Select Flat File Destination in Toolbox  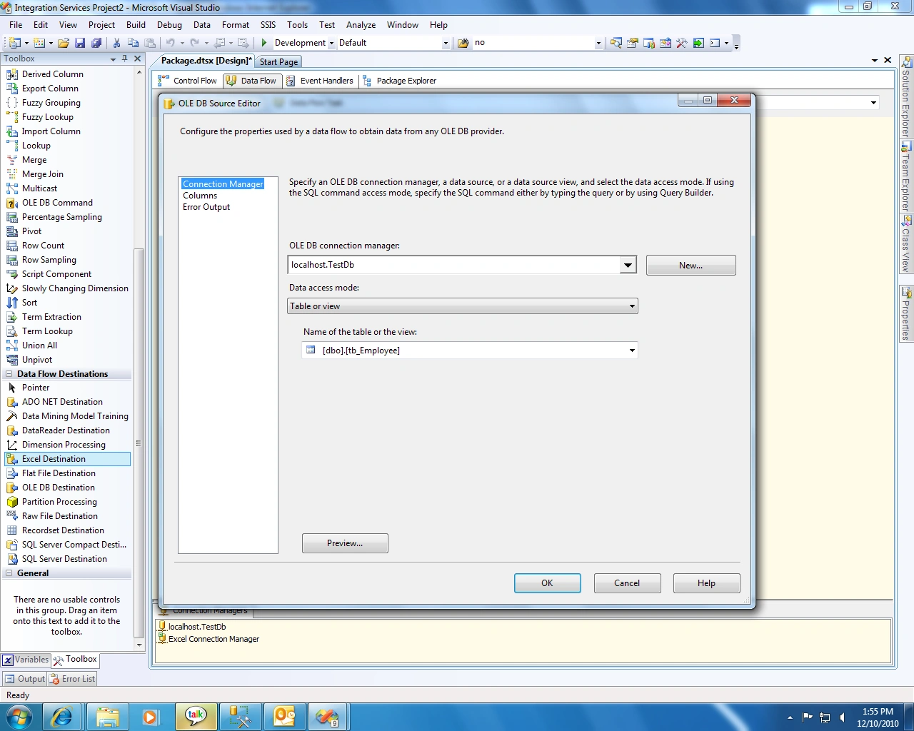click(x=68, y=473)
